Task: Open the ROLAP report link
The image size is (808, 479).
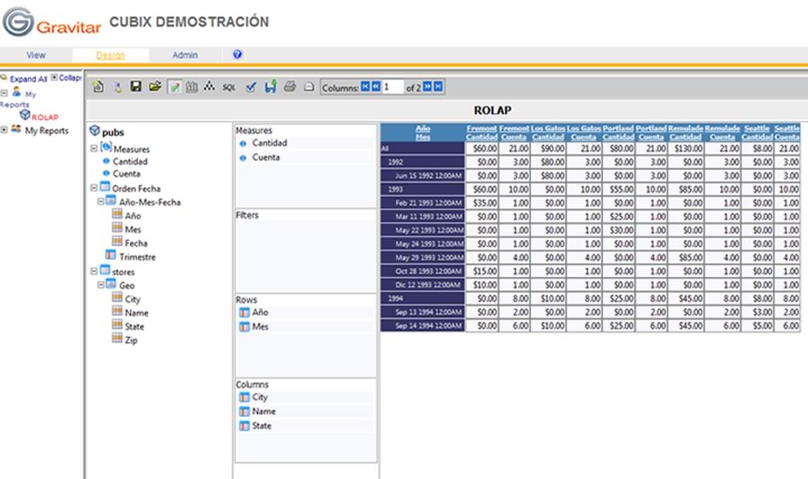Action: (45, 118)
